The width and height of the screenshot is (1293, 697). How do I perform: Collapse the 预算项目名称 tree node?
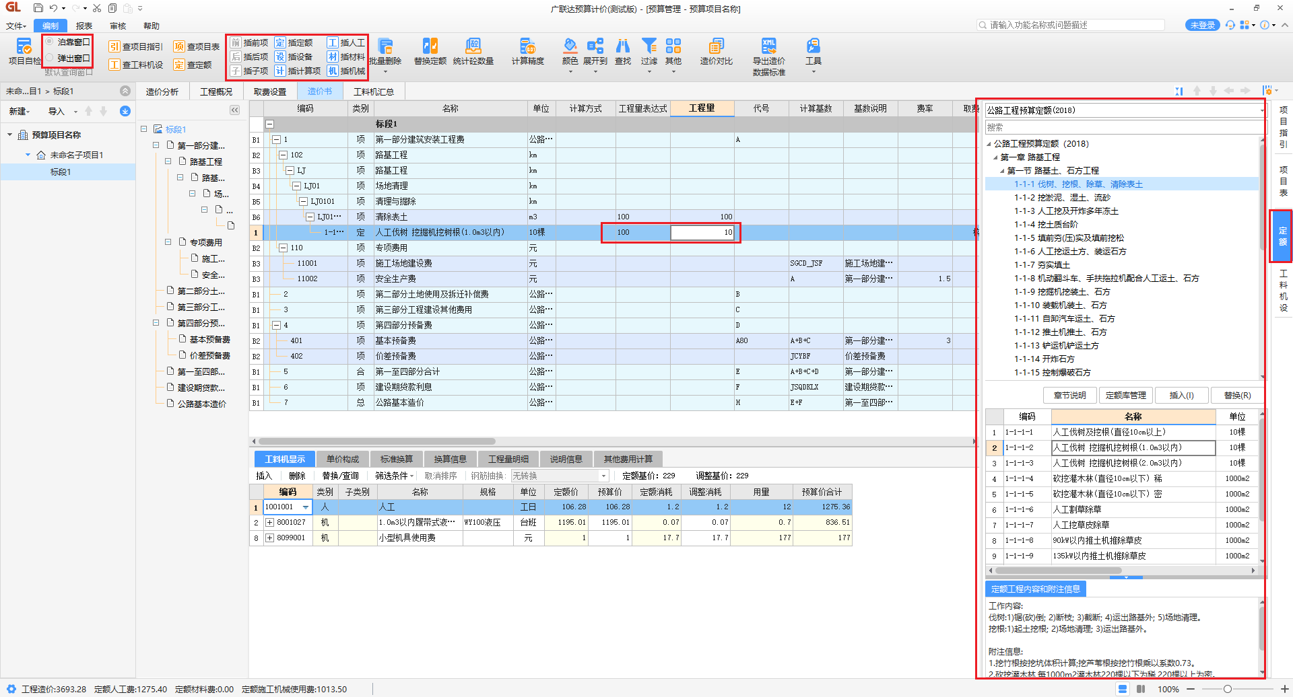[10, 135]
